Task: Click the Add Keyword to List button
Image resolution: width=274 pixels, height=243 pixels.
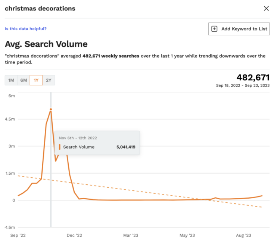Action: coord(239,29)
